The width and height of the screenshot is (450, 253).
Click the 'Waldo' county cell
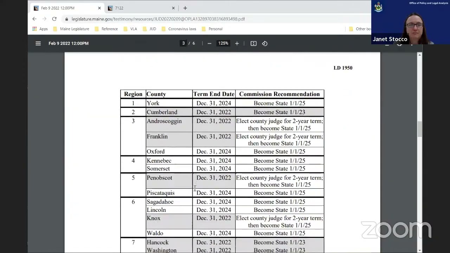[169, 233]
